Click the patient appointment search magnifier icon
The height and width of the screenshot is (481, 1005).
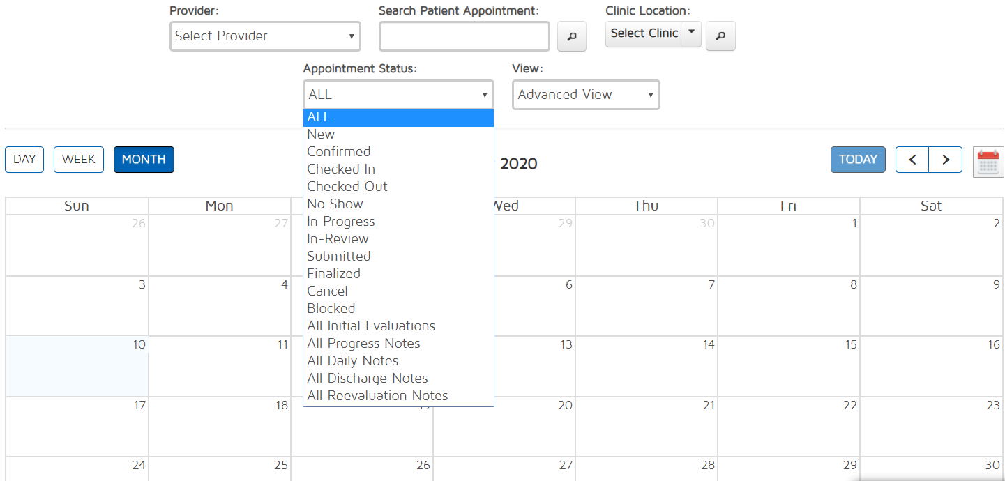click(x=572, y=36)
